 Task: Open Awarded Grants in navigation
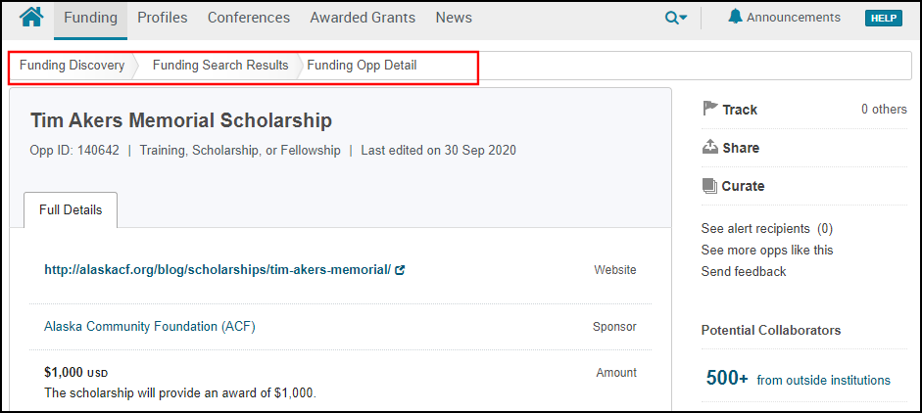pos(363,18)
